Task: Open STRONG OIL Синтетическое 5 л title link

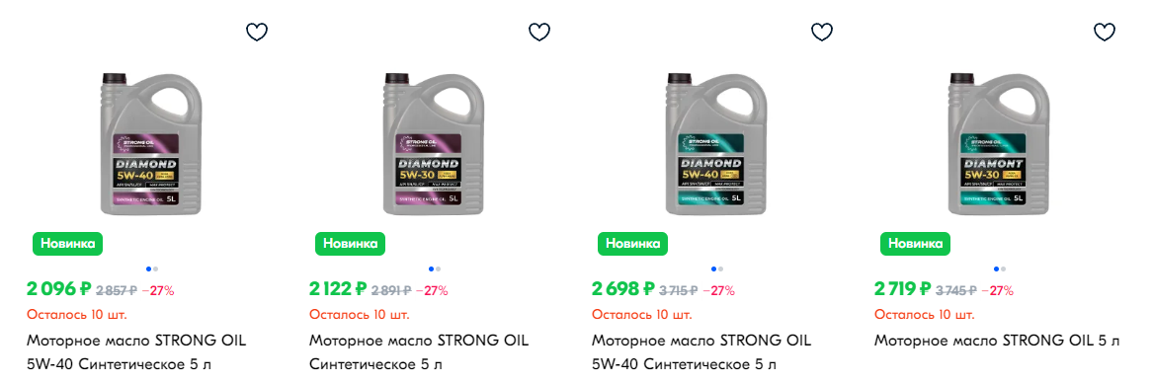Action: click(418, 352)
